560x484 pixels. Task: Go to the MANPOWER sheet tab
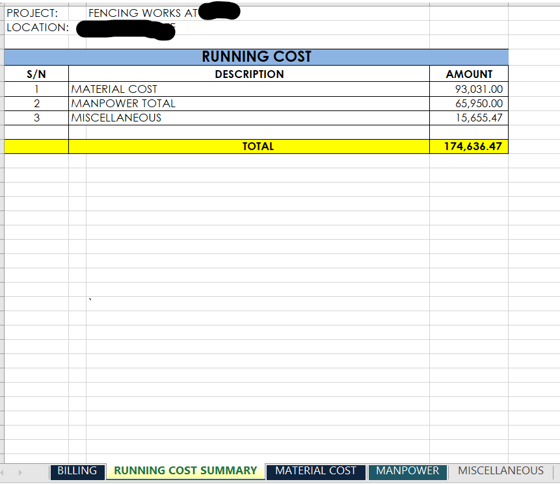tap(407, 471)
